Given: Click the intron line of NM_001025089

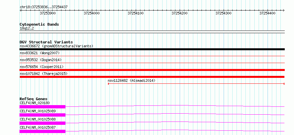Looking at the screenshot, I should tap(175, 114).
